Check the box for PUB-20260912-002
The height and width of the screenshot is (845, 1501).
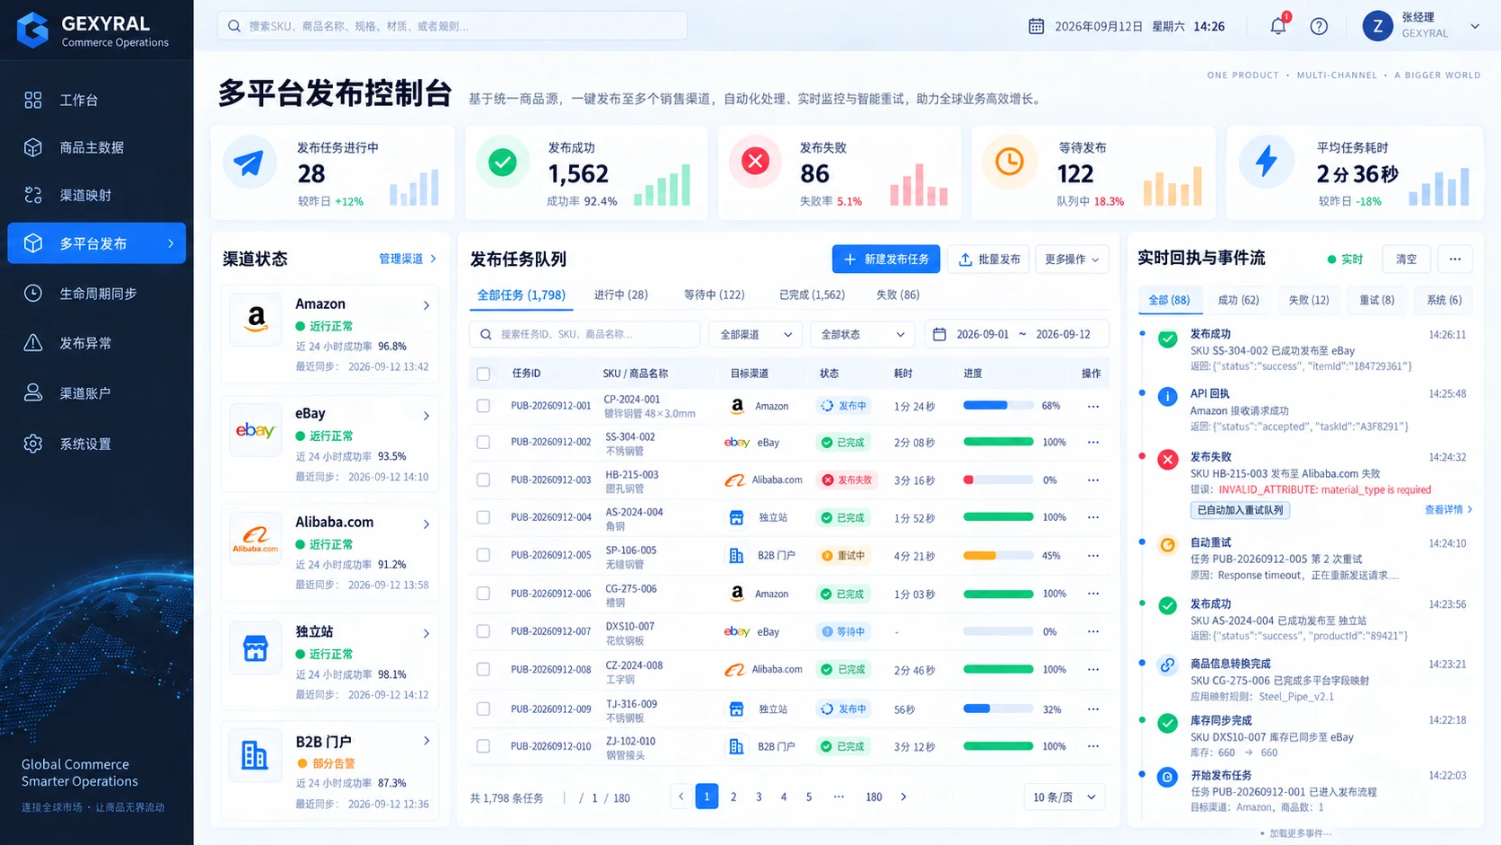pyautogui.click(x=483, y=442)
